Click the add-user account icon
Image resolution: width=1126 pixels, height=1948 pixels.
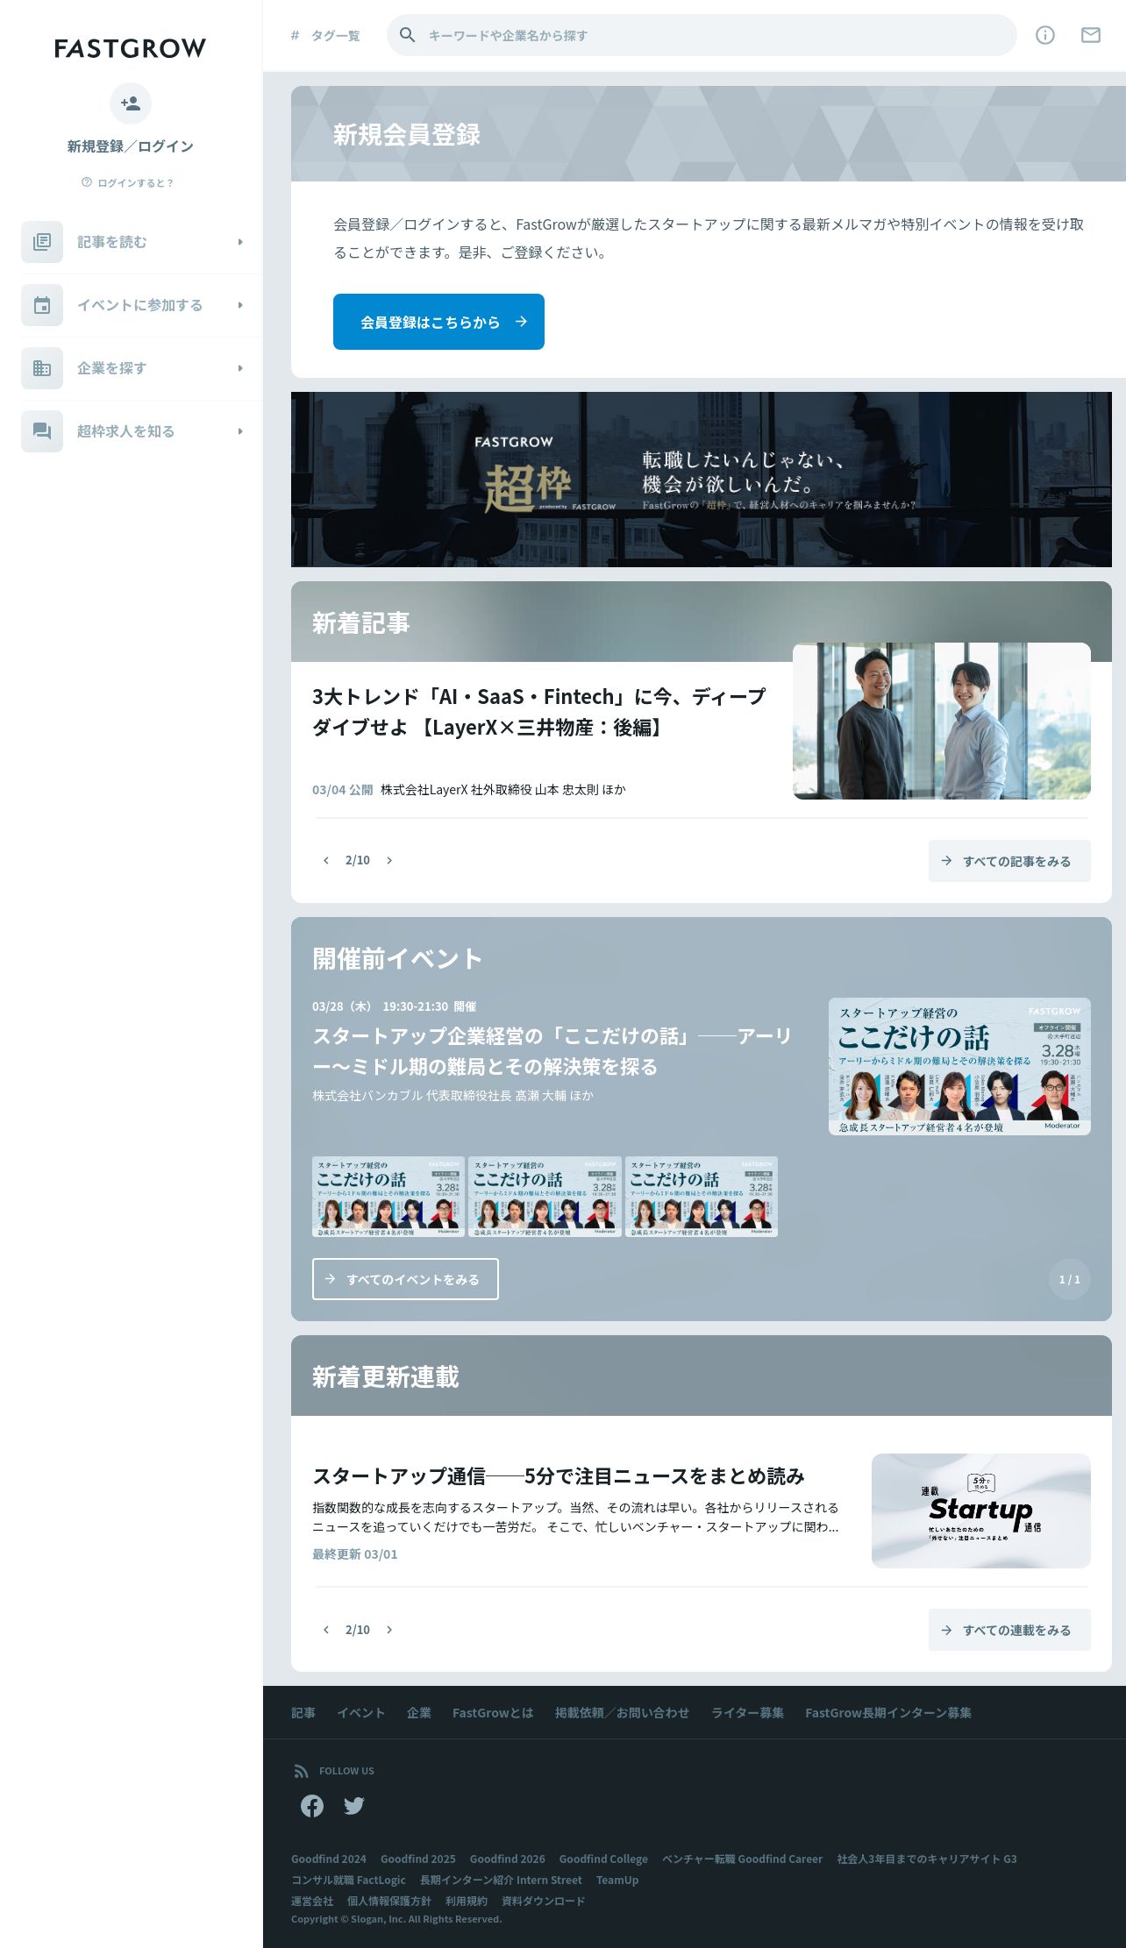tap(131, 103)
